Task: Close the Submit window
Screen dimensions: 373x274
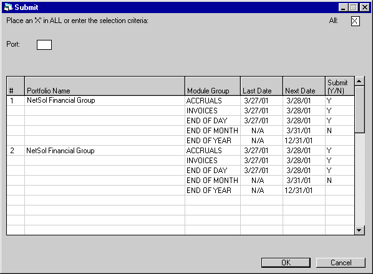Action: pos(365,7)
